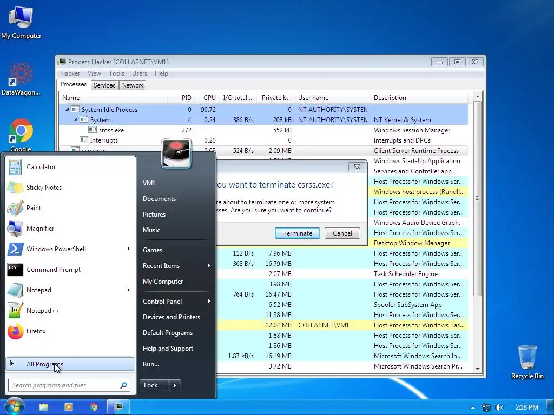Screen dimensions: 554x415
Task: Open the Users menu
Action: click(x=140, y=73)
